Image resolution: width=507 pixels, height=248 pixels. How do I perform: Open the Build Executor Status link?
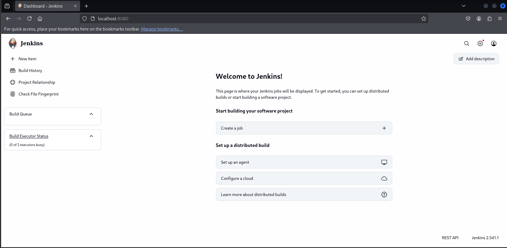(x=29, y=136)
